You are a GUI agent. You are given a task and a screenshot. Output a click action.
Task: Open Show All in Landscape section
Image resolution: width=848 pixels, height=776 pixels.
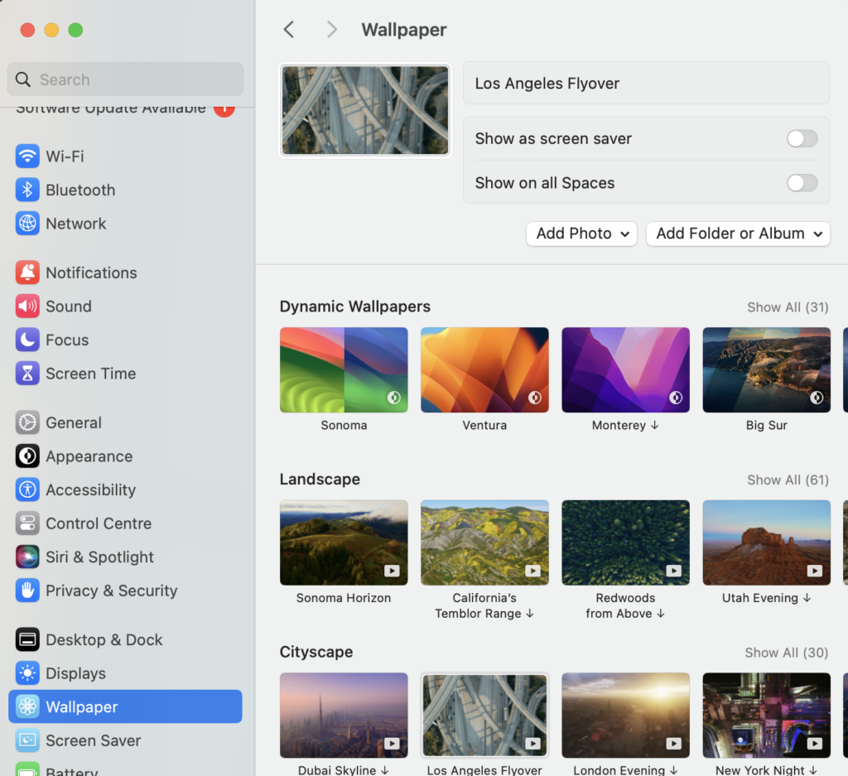coord(787,480)
